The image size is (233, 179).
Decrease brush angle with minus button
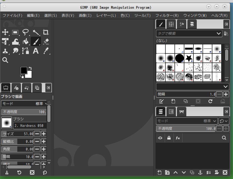37,149
